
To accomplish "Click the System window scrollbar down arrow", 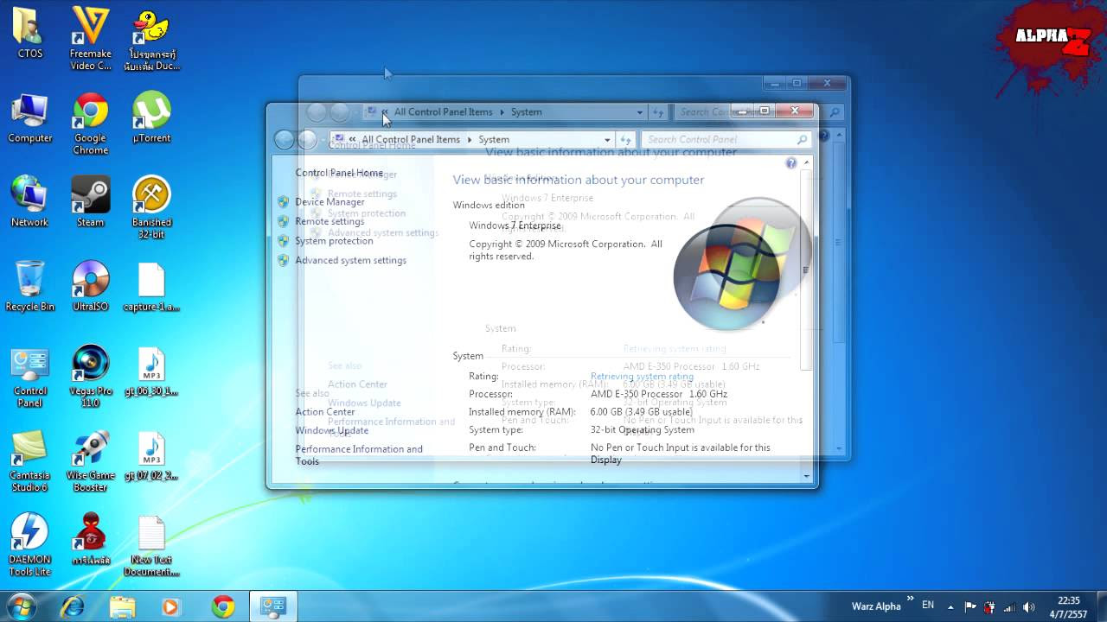I will coord(806,476).
